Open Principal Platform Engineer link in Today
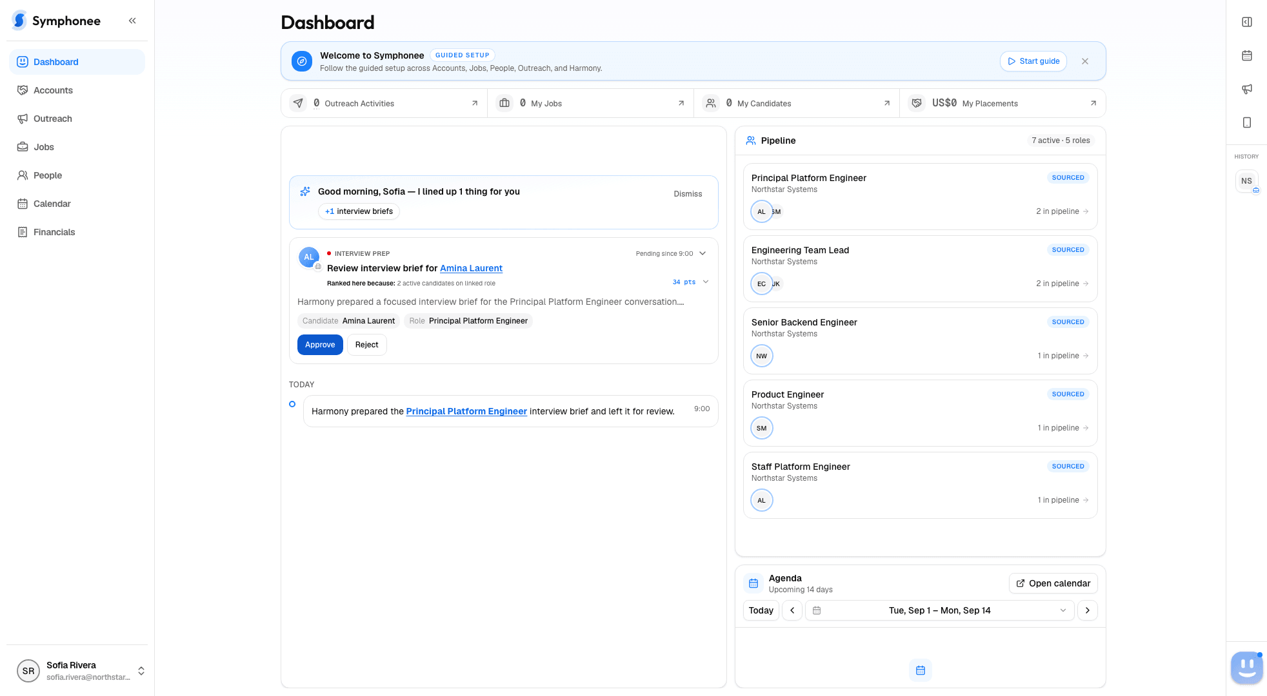Image resolution: width=1267 pixels, height=696 pixels. click(466, 411)
